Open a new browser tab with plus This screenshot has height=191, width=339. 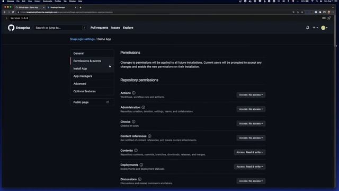click(81, 7)
